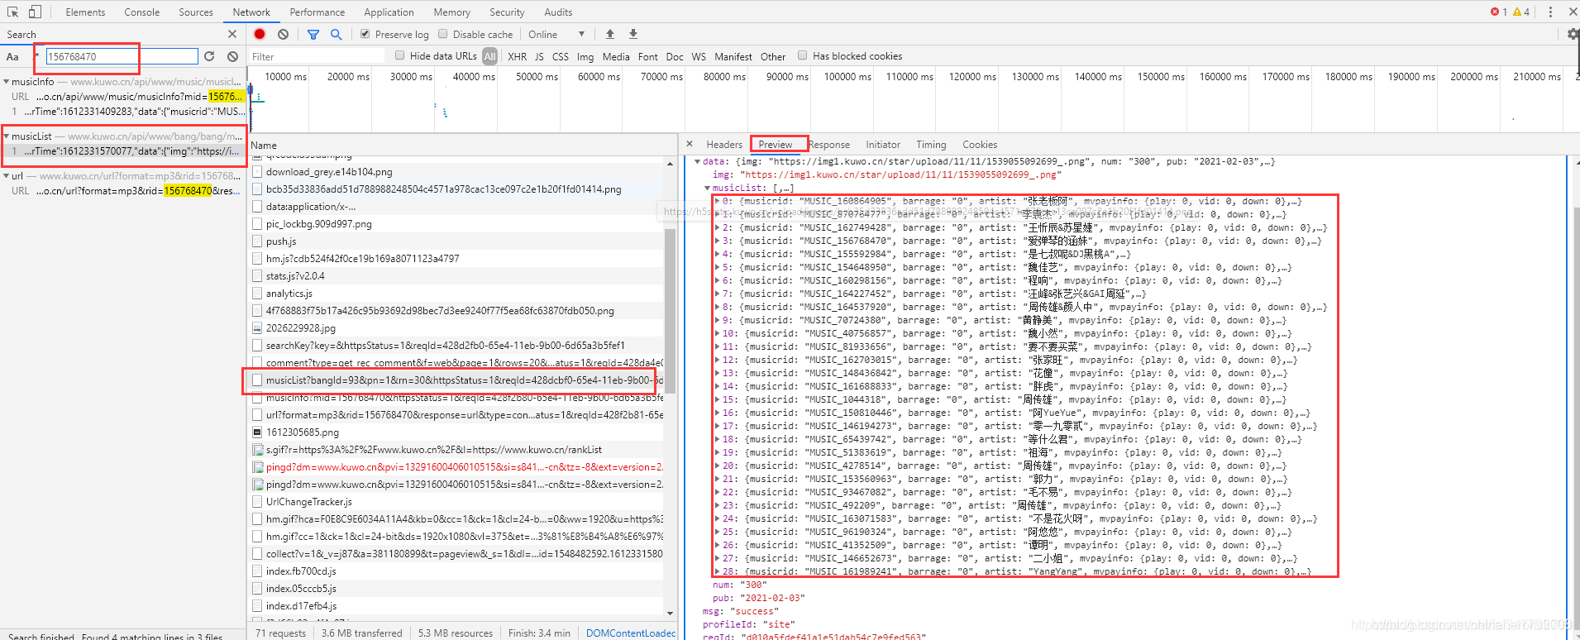
Task: Switch to the Elements tab
Action: pos(85,12)
